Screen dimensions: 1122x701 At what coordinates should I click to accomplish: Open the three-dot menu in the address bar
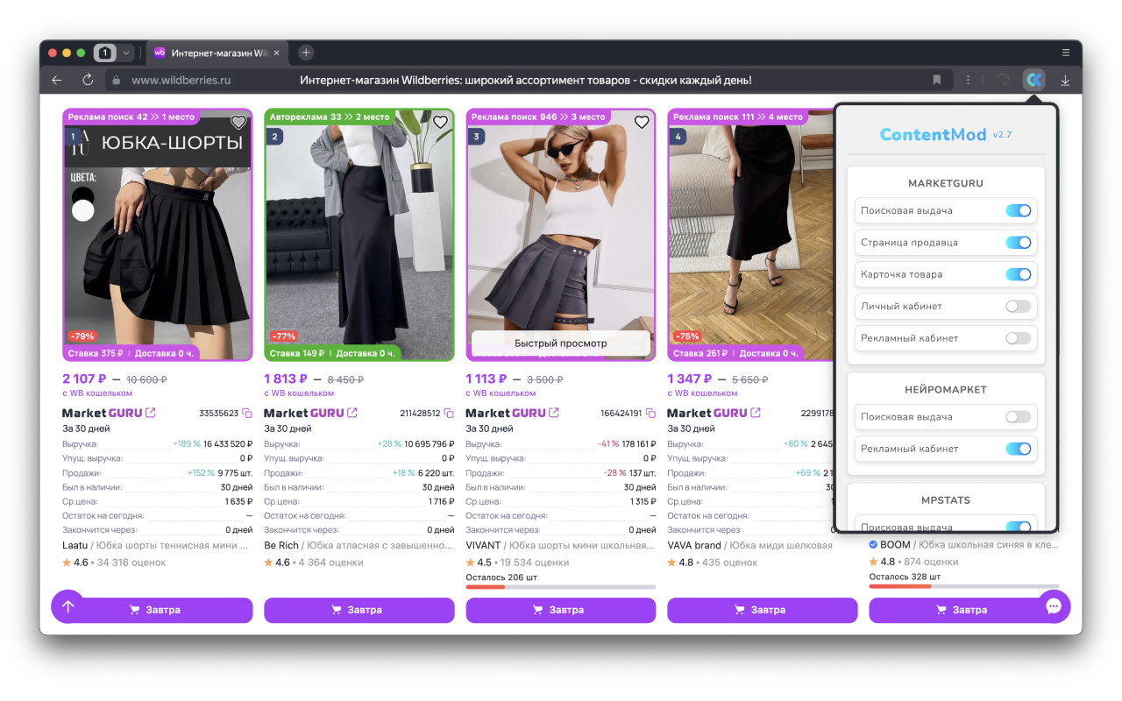tap(968, 80)
